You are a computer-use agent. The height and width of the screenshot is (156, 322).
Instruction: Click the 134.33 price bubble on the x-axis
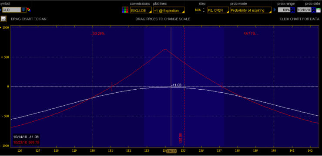(x=171, y=151)
